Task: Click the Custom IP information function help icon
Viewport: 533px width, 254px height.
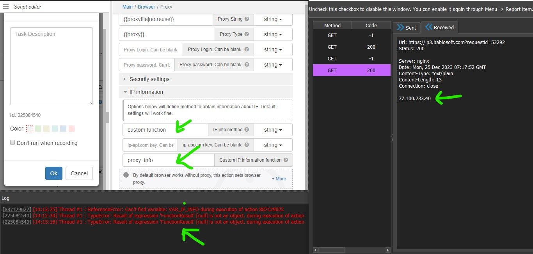Action: point(286,160)
